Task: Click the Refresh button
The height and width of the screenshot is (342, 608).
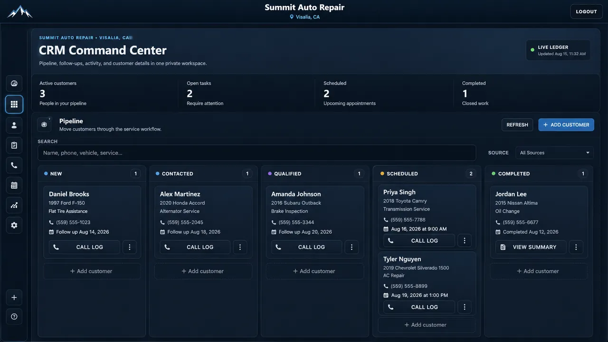Action: (x=517, y=124)
